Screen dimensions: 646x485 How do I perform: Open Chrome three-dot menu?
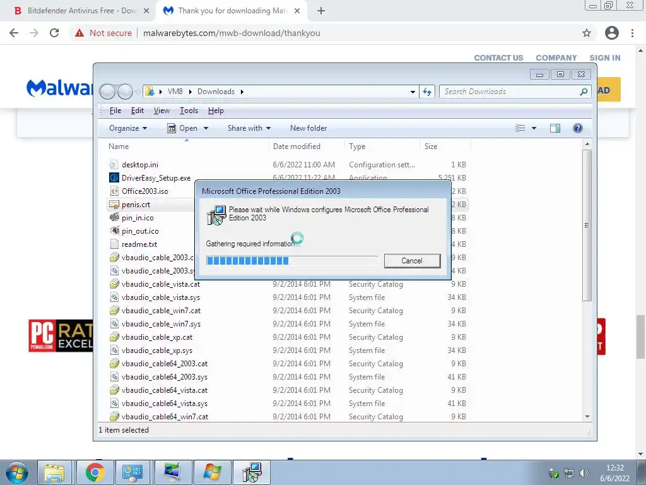632,33
